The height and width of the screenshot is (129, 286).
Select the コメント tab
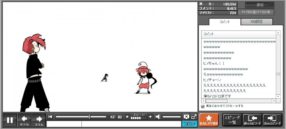click(225, 22)
